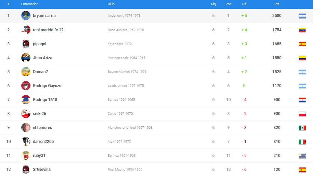Click club Anderlecht 1974-1978
This screenshot has width=313, height=176.
(124, 16)
